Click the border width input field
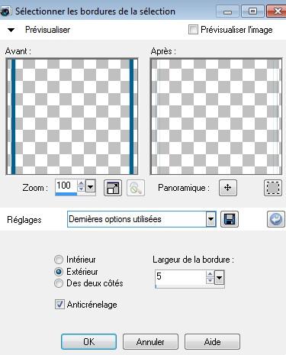 tap(180, 278)
